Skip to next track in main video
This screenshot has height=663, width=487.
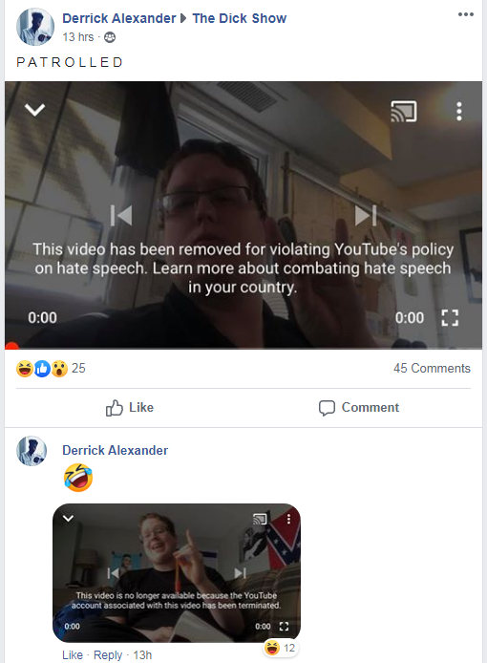366,215
